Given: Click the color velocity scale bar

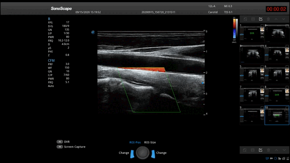Looking at the screenshot, I should click(x=235, y=29).
